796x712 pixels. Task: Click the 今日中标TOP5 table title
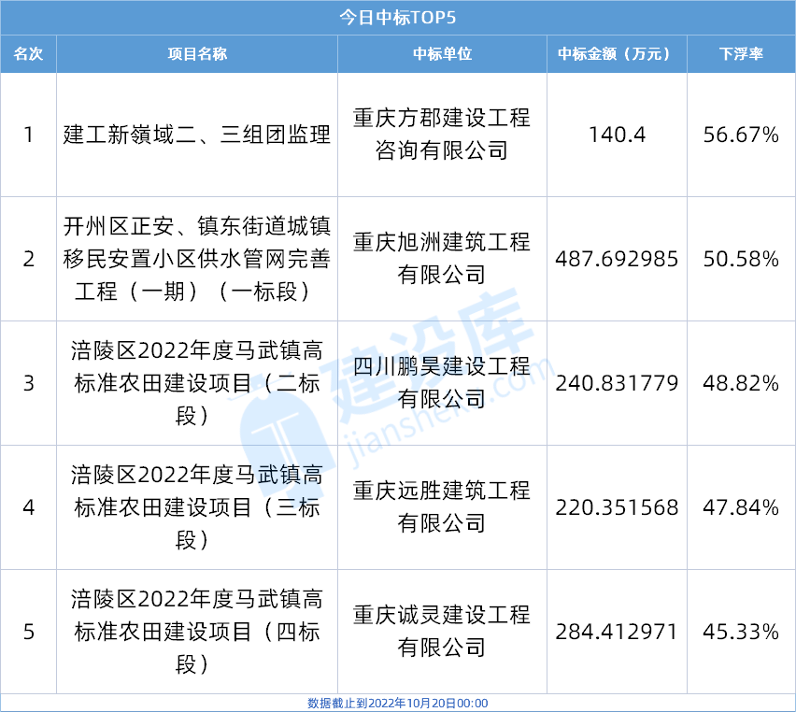[397, 17]
